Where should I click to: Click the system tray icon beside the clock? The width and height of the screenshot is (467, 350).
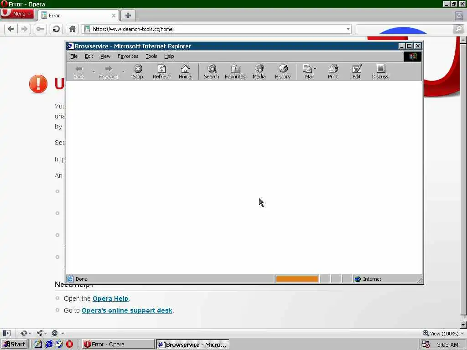(x=426, y=345)
